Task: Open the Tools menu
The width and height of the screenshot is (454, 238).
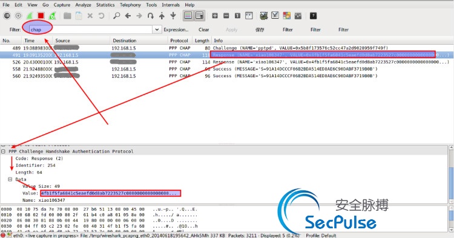Action: coord(151,5)
